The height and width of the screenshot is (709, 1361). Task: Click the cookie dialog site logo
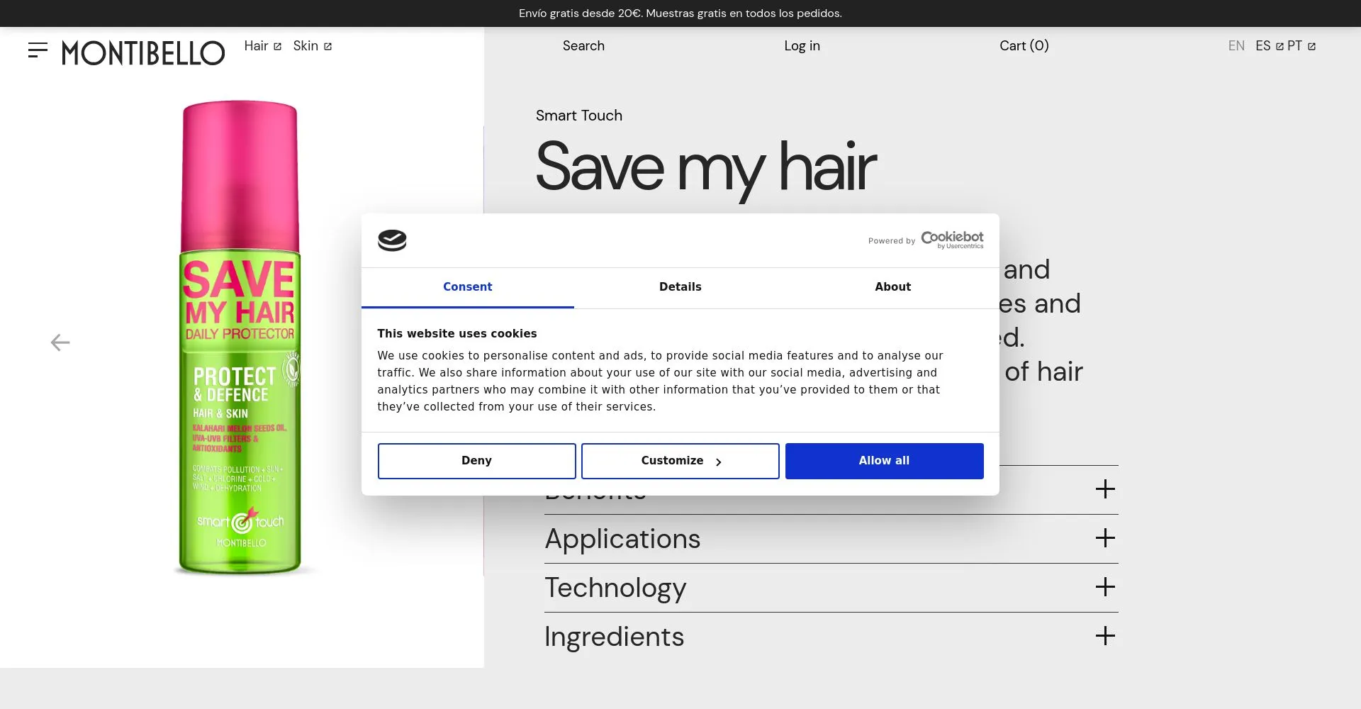392,240
